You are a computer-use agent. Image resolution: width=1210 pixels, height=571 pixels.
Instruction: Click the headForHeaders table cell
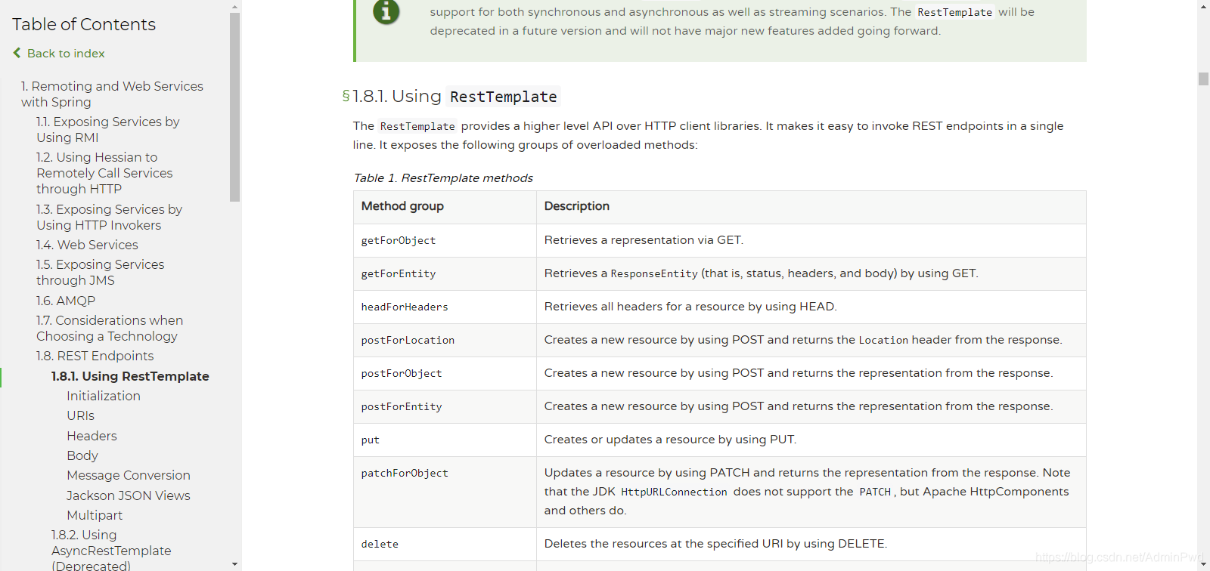coord(445,307)
